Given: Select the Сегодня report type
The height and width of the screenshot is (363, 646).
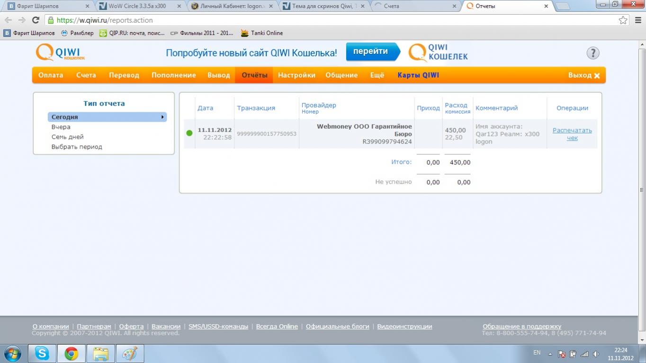Looking at the screenshot, I should click(x=107, y=117).
